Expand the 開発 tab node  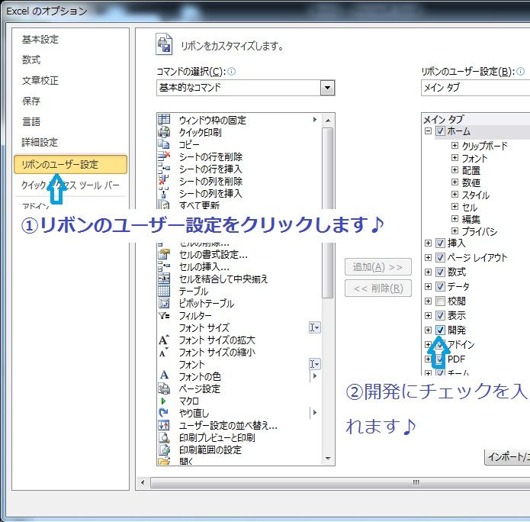point(428,330)
